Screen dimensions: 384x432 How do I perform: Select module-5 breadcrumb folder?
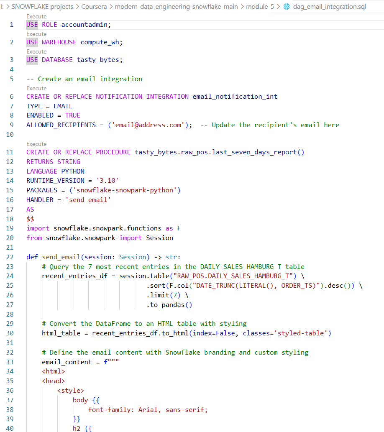pyautogui.click(x=260, y=6)
